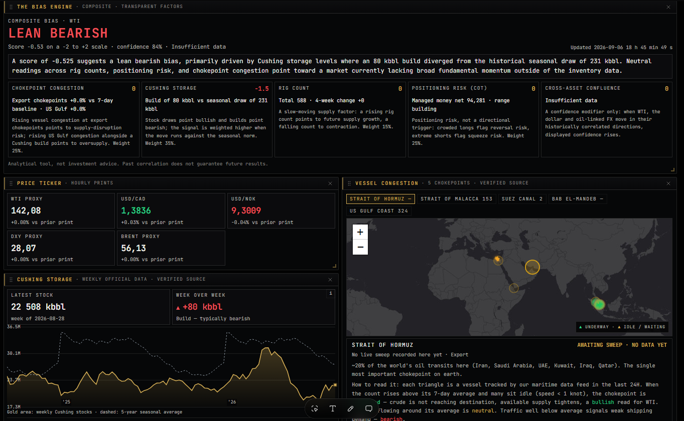
Task: Open the comment tool in floating toolbar
Action: 368,408
